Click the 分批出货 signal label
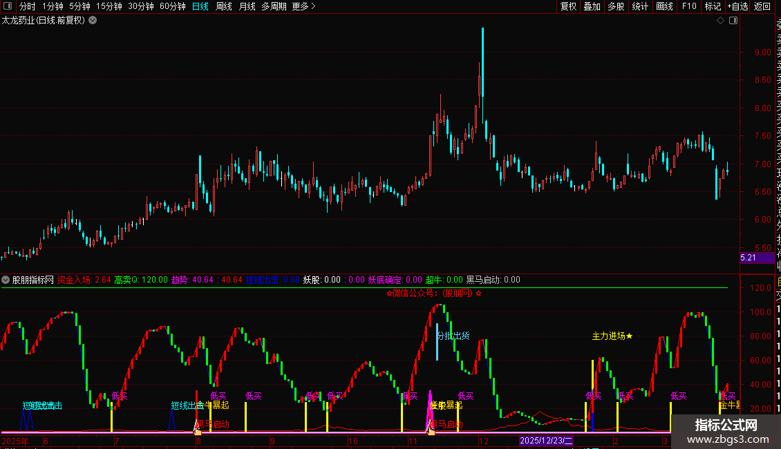 click(453, 336)
